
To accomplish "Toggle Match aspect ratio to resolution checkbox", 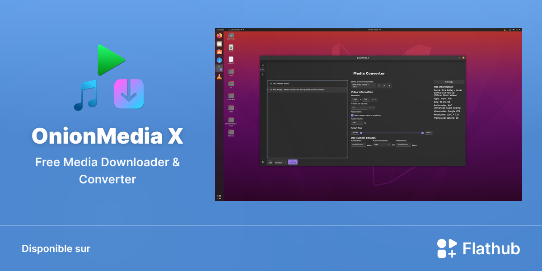I will click(352, 115).
